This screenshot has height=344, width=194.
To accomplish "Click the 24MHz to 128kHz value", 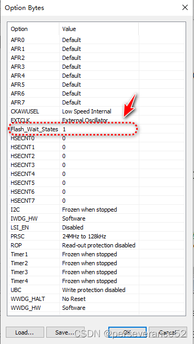I will [x=84, y=236].
